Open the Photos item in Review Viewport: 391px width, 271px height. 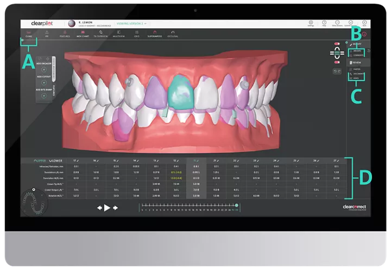[356, 69]
